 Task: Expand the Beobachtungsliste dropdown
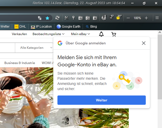point(49,34)
